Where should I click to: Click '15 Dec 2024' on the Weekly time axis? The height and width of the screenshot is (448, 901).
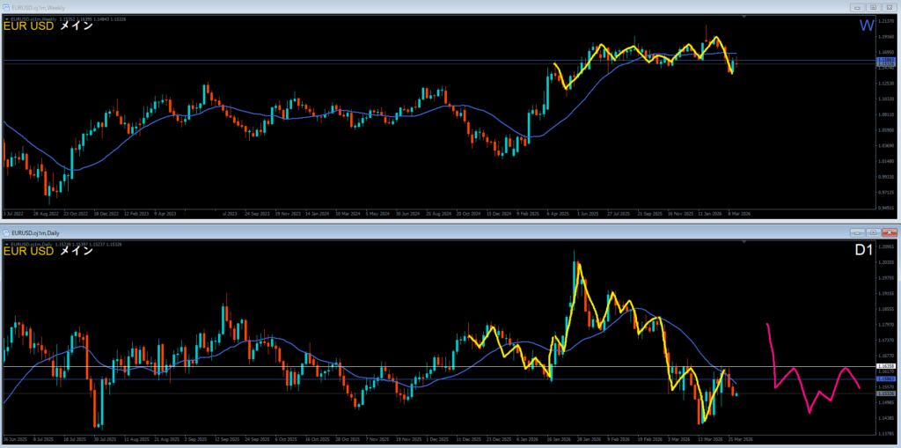click(x=501, y=213)
